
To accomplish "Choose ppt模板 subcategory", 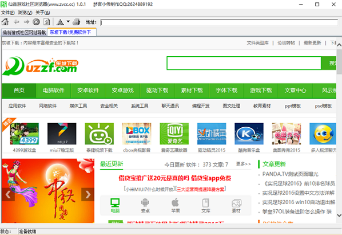I will 292,106.
